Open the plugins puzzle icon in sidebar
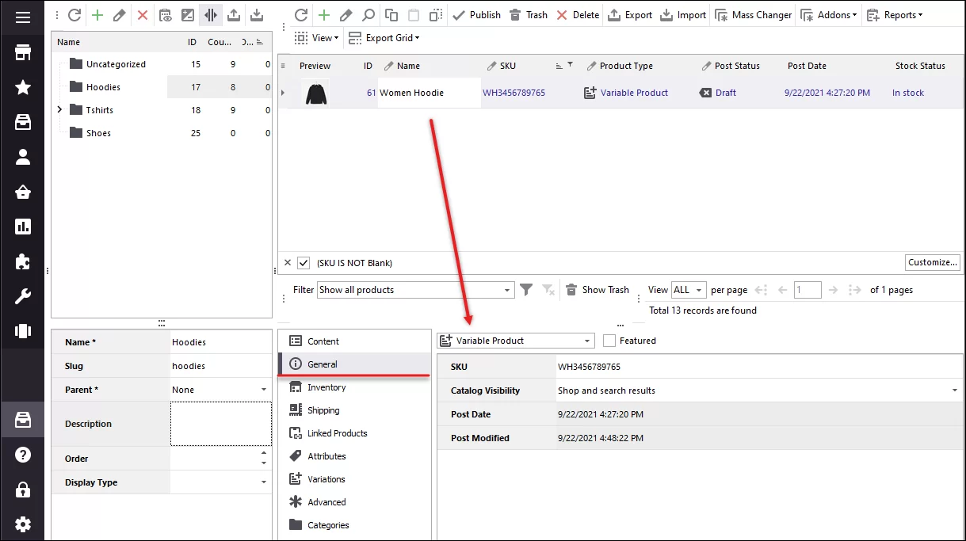The image size is (966, 541). click(22, 262)
